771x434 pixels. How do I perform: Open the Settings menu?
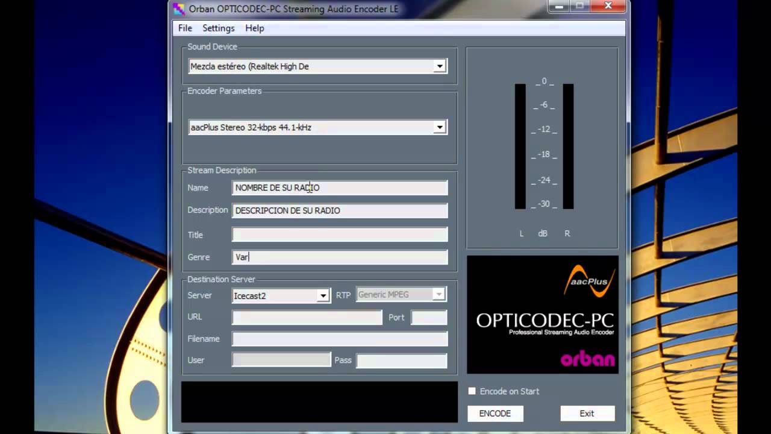(218, 28)
